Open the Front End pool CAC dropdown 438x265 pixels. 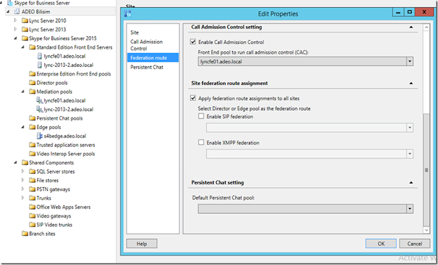[410, 61]
